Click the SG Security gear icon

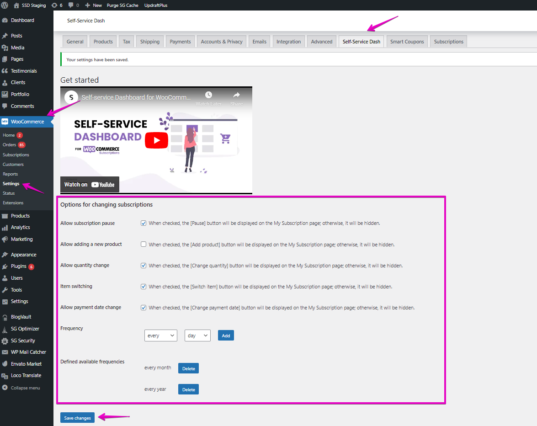(5, 341)
